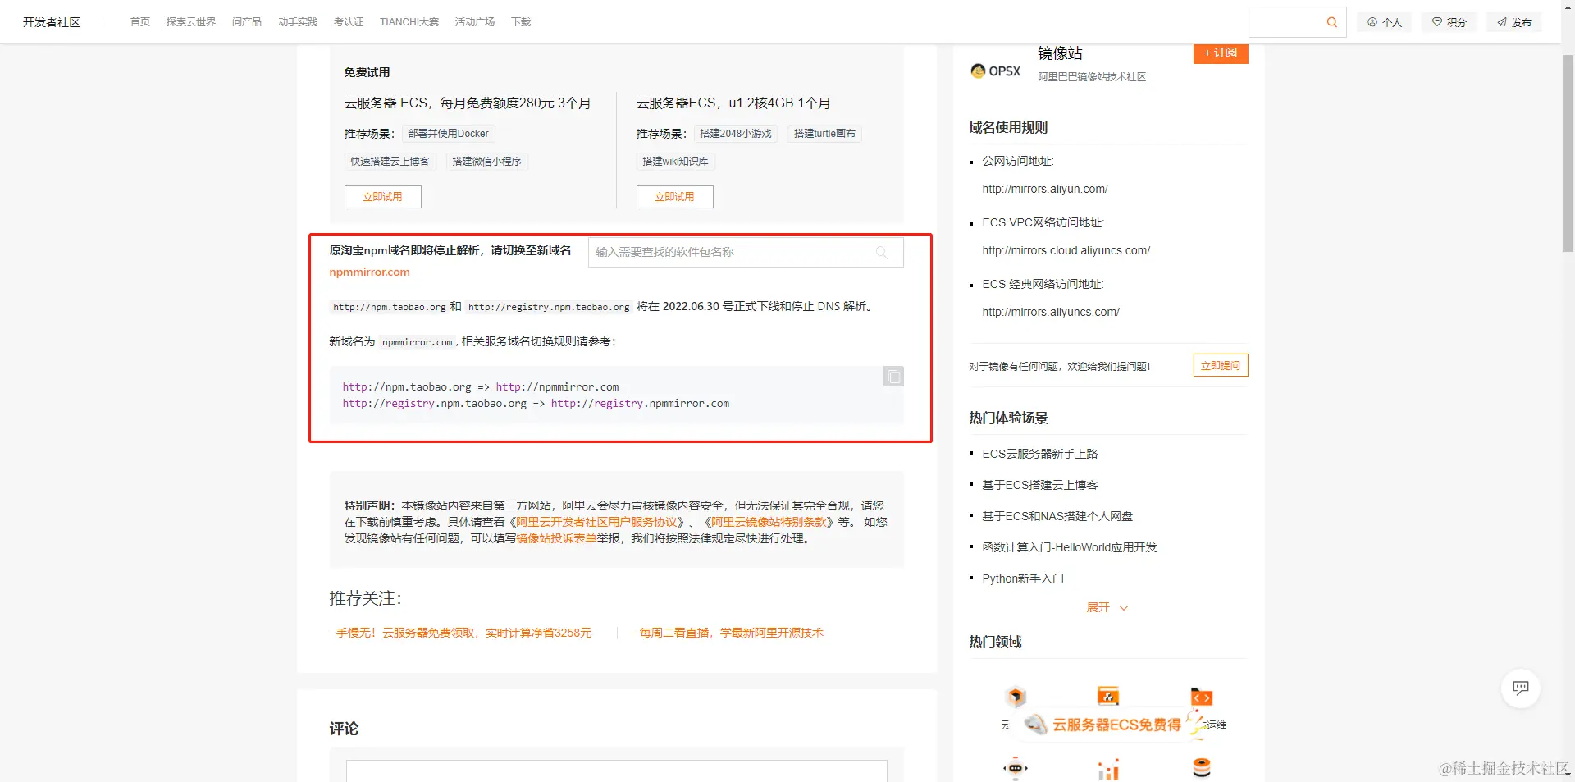The image size is (1575, 782).
Task: Select the 搭建微信小程序 scenario tag
Action: (487, 162)
